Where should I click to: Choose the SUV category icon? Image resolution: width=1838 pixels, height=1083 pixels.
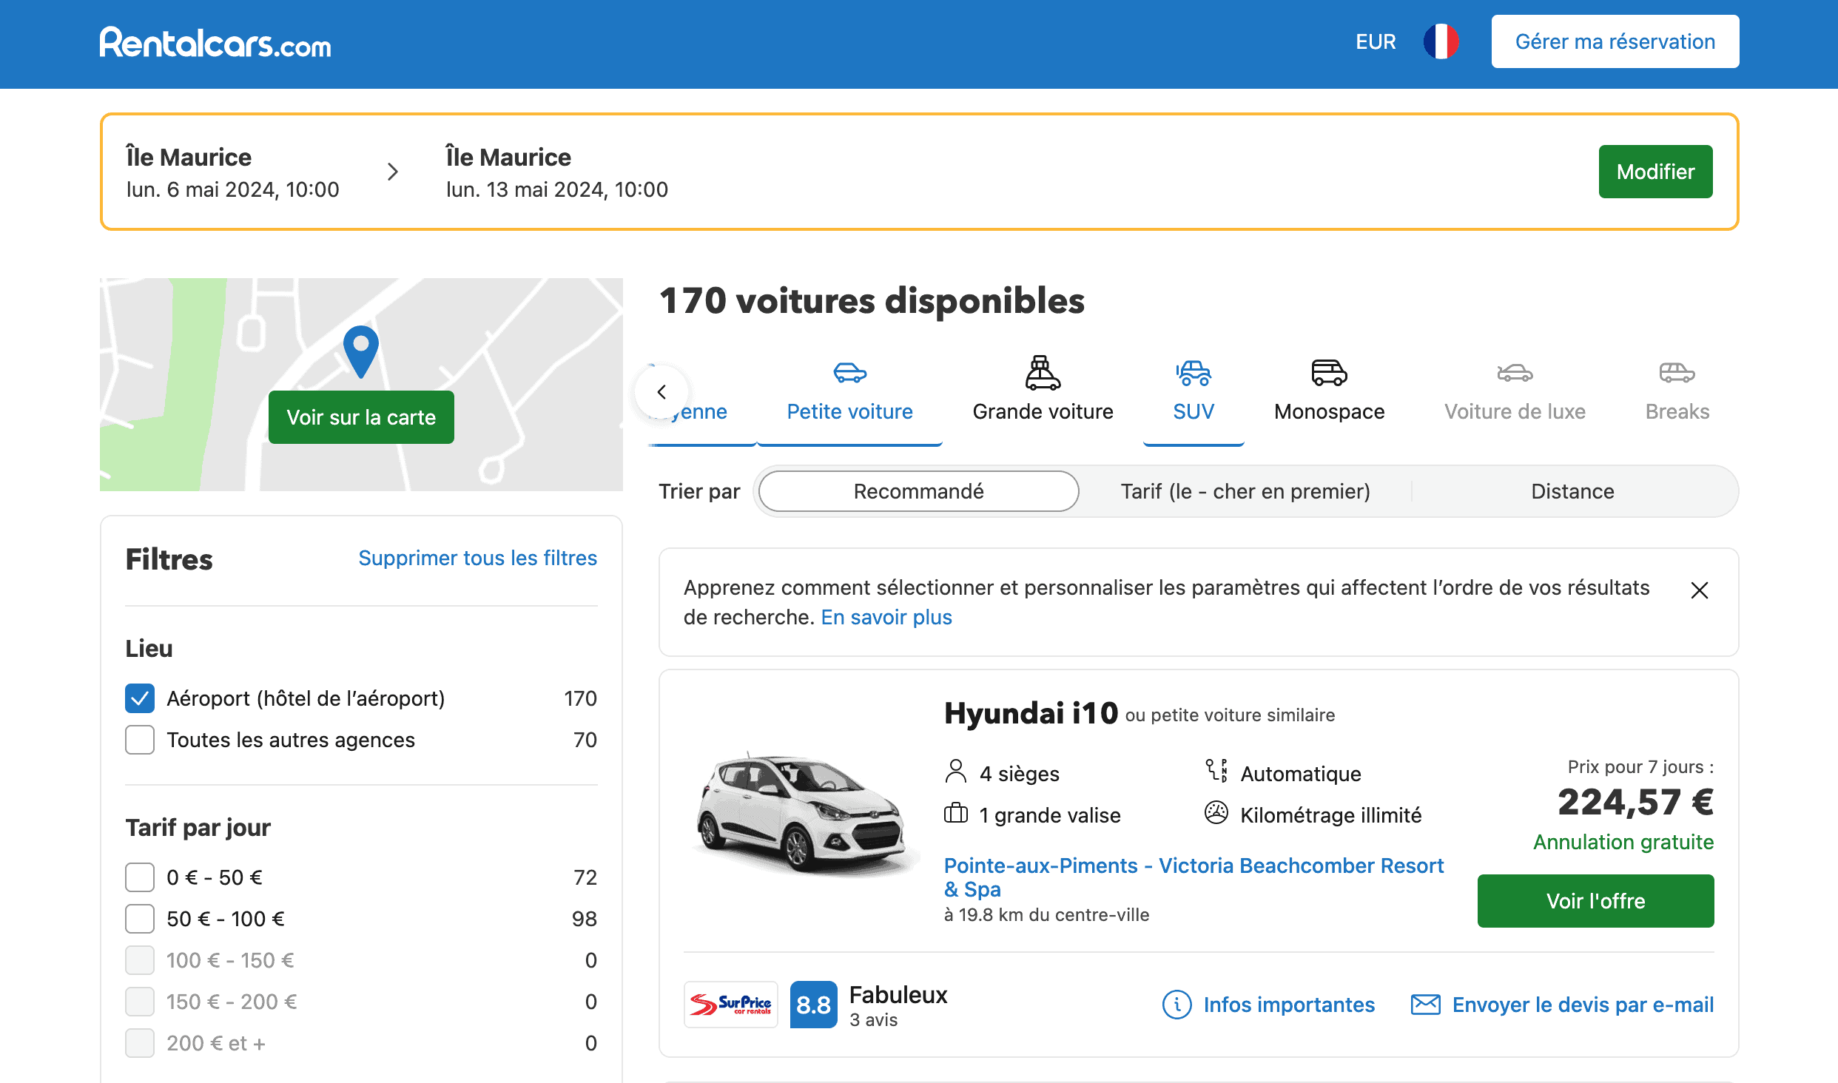(x=1193, y=372)
